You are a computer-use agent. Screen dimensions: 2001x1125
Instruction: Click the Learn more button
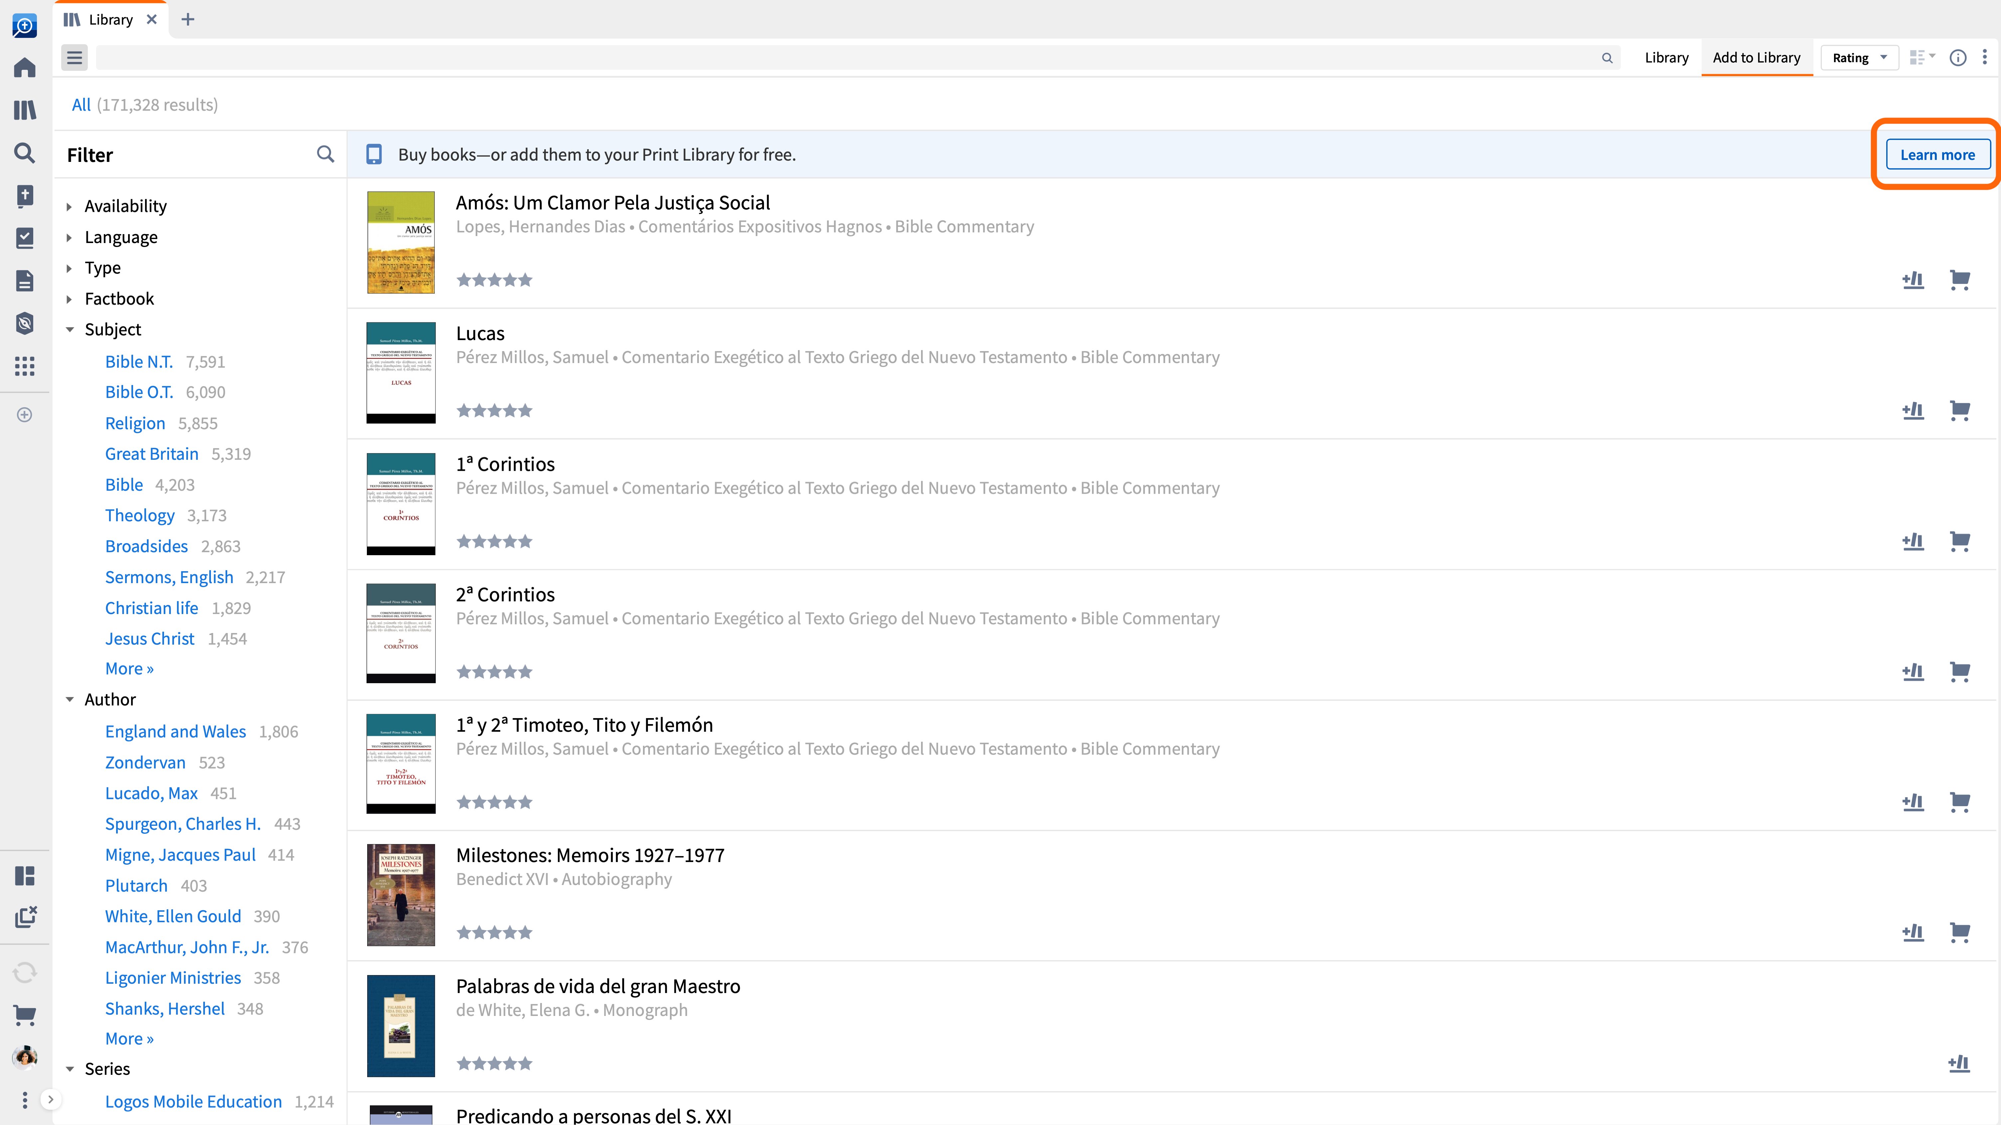(1937, 155)
